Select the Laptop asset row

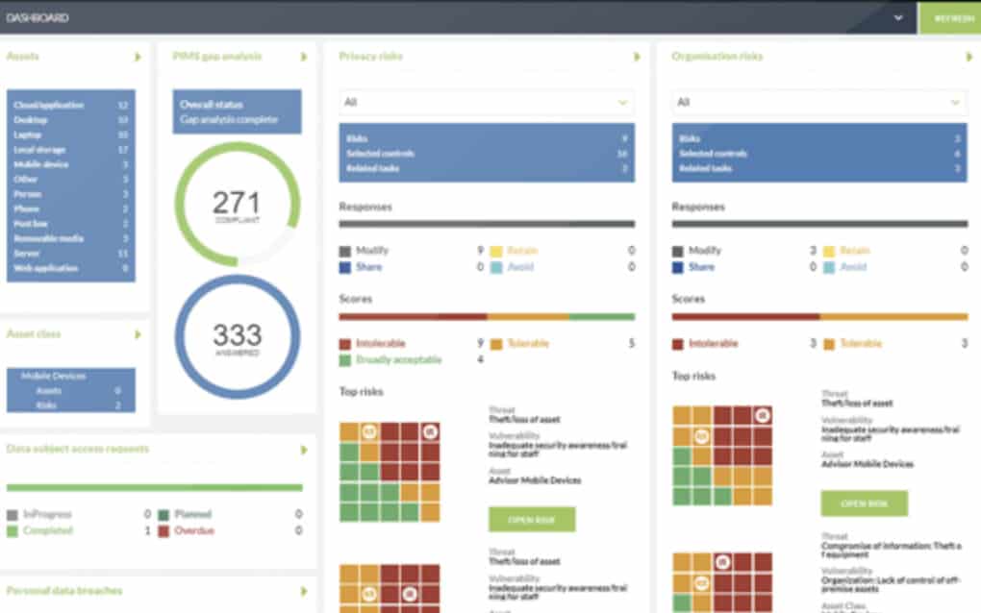pos(71,135)
